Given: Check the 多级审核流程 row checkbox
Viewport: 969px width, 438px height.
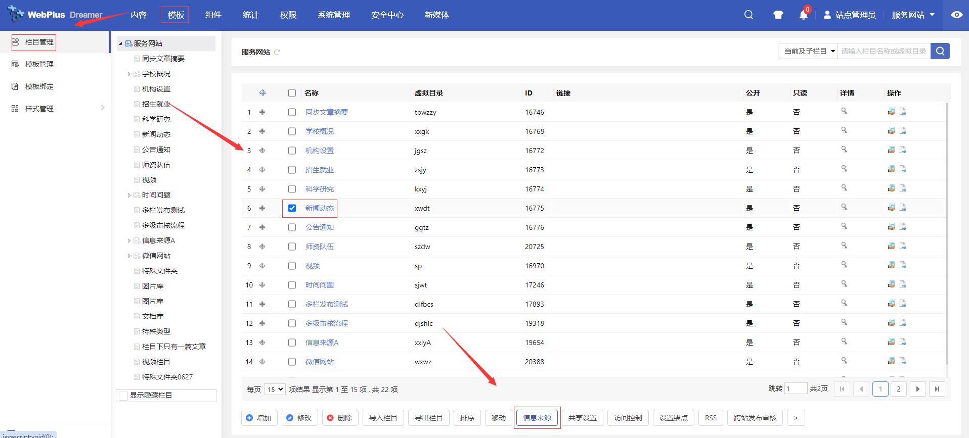Looking at the screenshot, I should [292, 323].
